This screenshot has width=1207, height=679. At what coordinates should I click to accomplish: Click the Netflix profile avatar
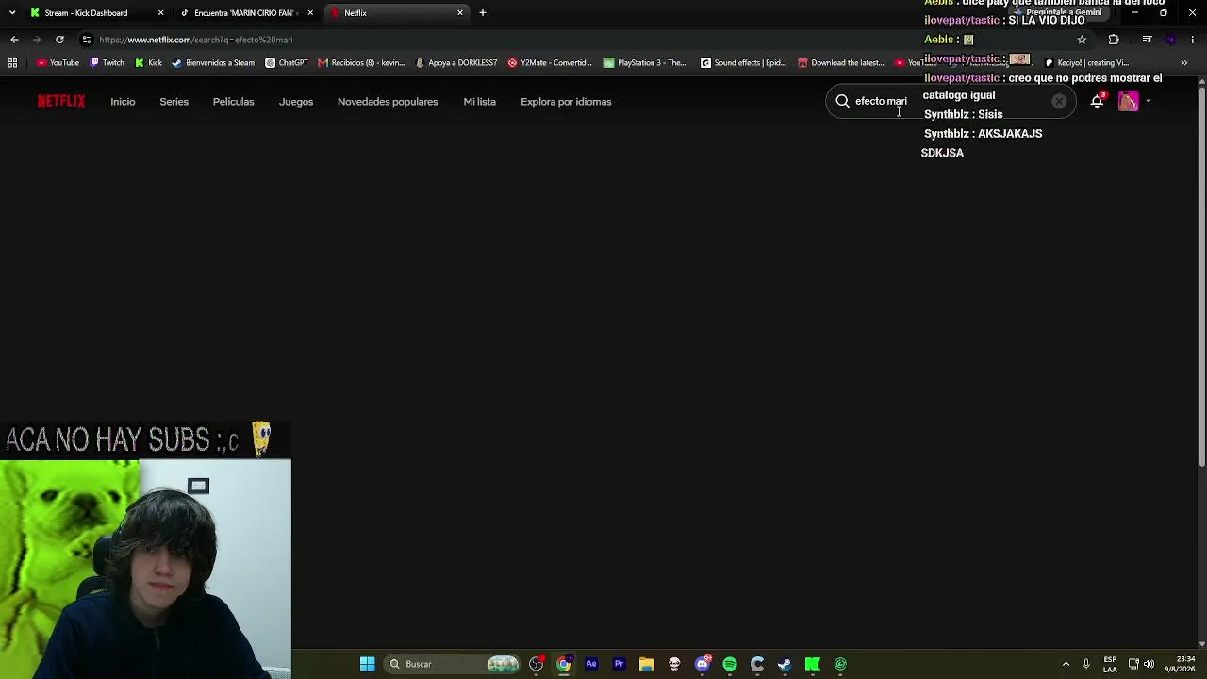point(1128,101)
